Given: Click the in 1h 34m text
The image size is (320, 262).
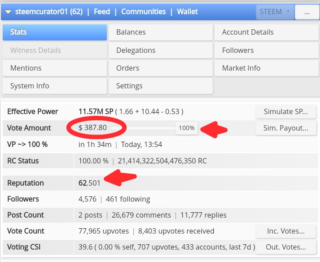Looking at the screenshot, I should (95, 145).
